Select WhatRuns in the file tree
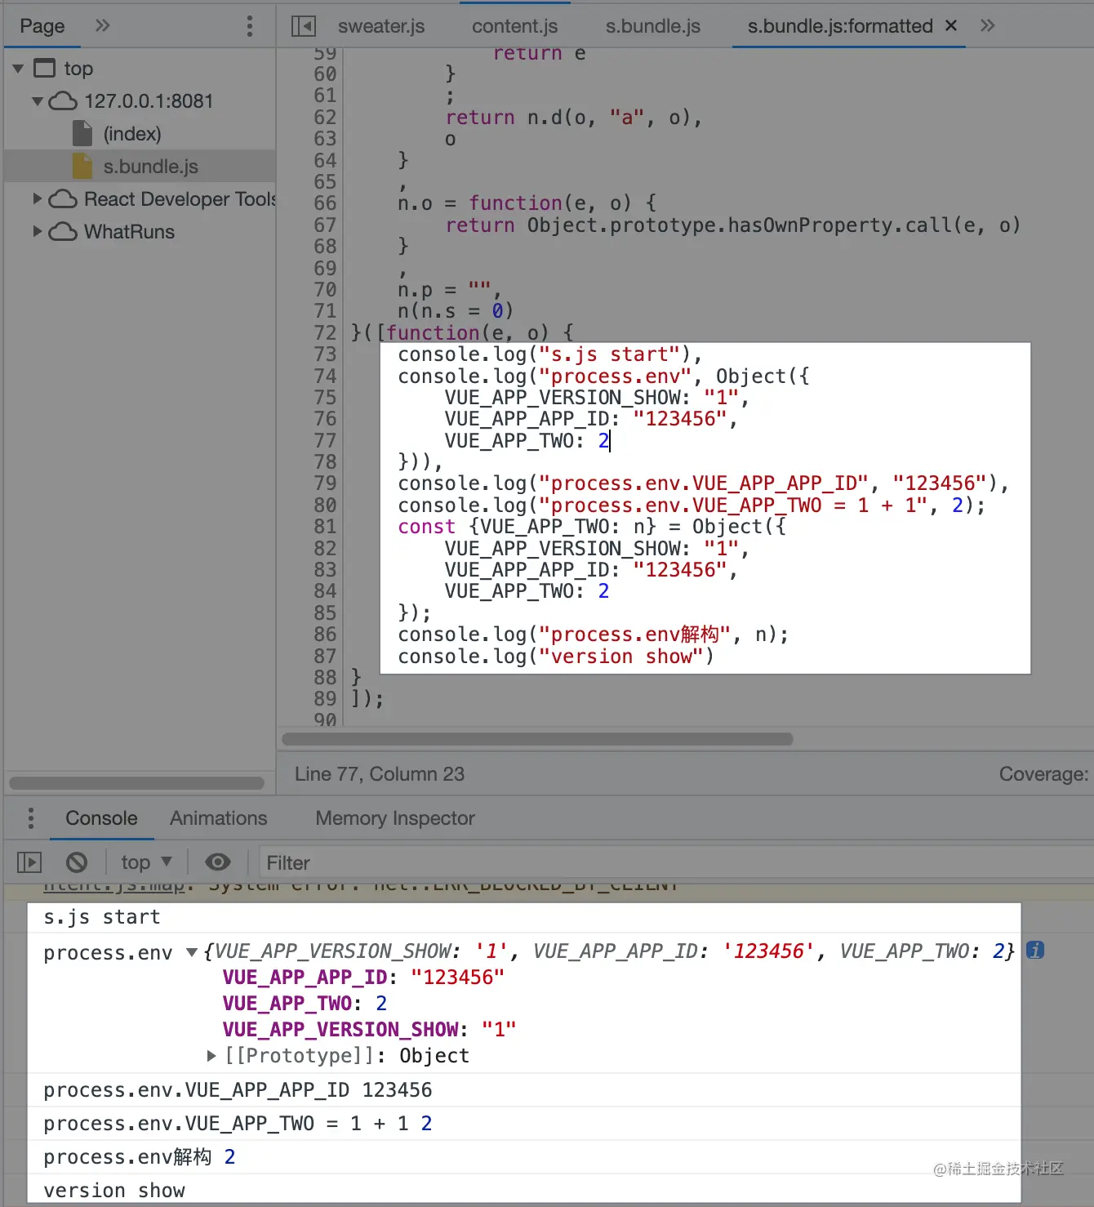The image size is (1094, 1207). (x=129, y=232)
